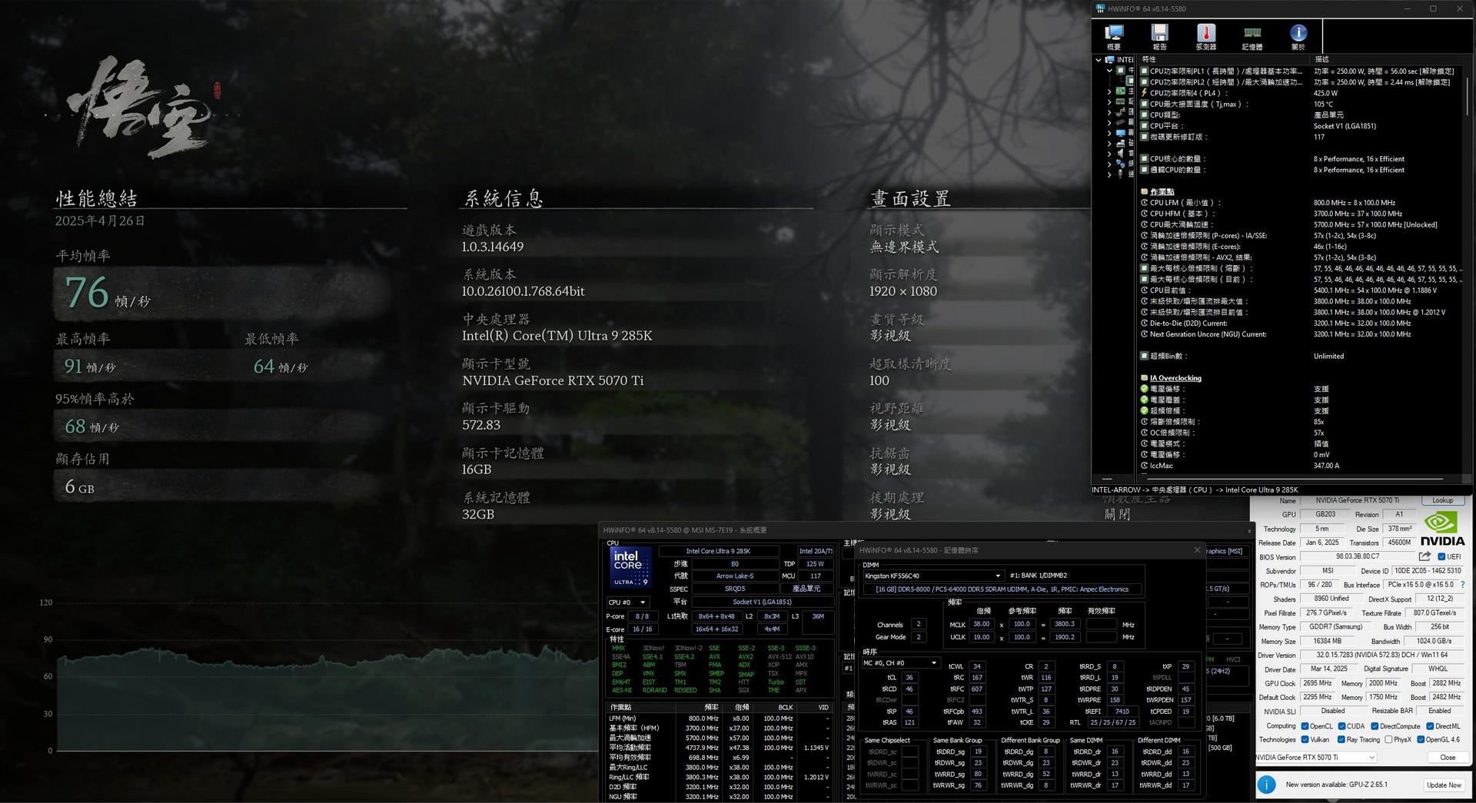Image resolution: width=1476 pixels, height=803 pixels.
Task: Toggle the Vulkan checkbox
Action: click(1305, 740)
